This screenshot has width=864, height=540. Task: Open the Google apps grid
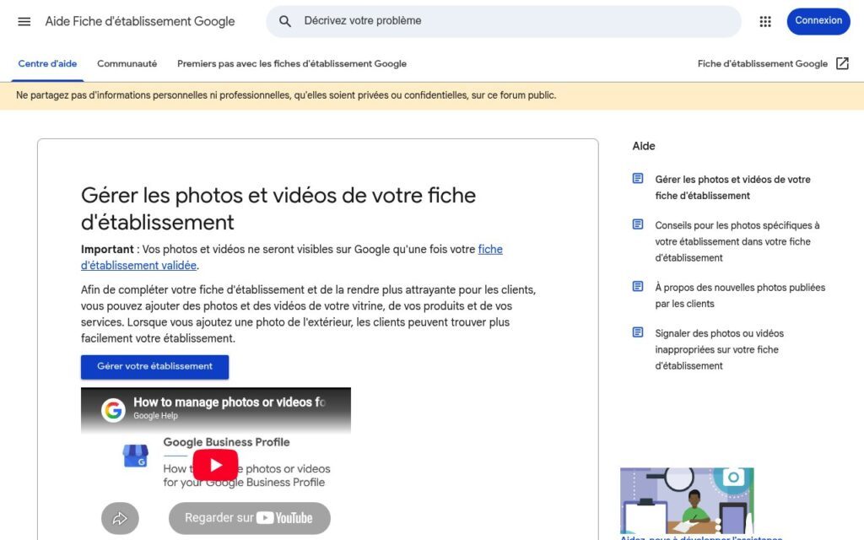(764, 21)
